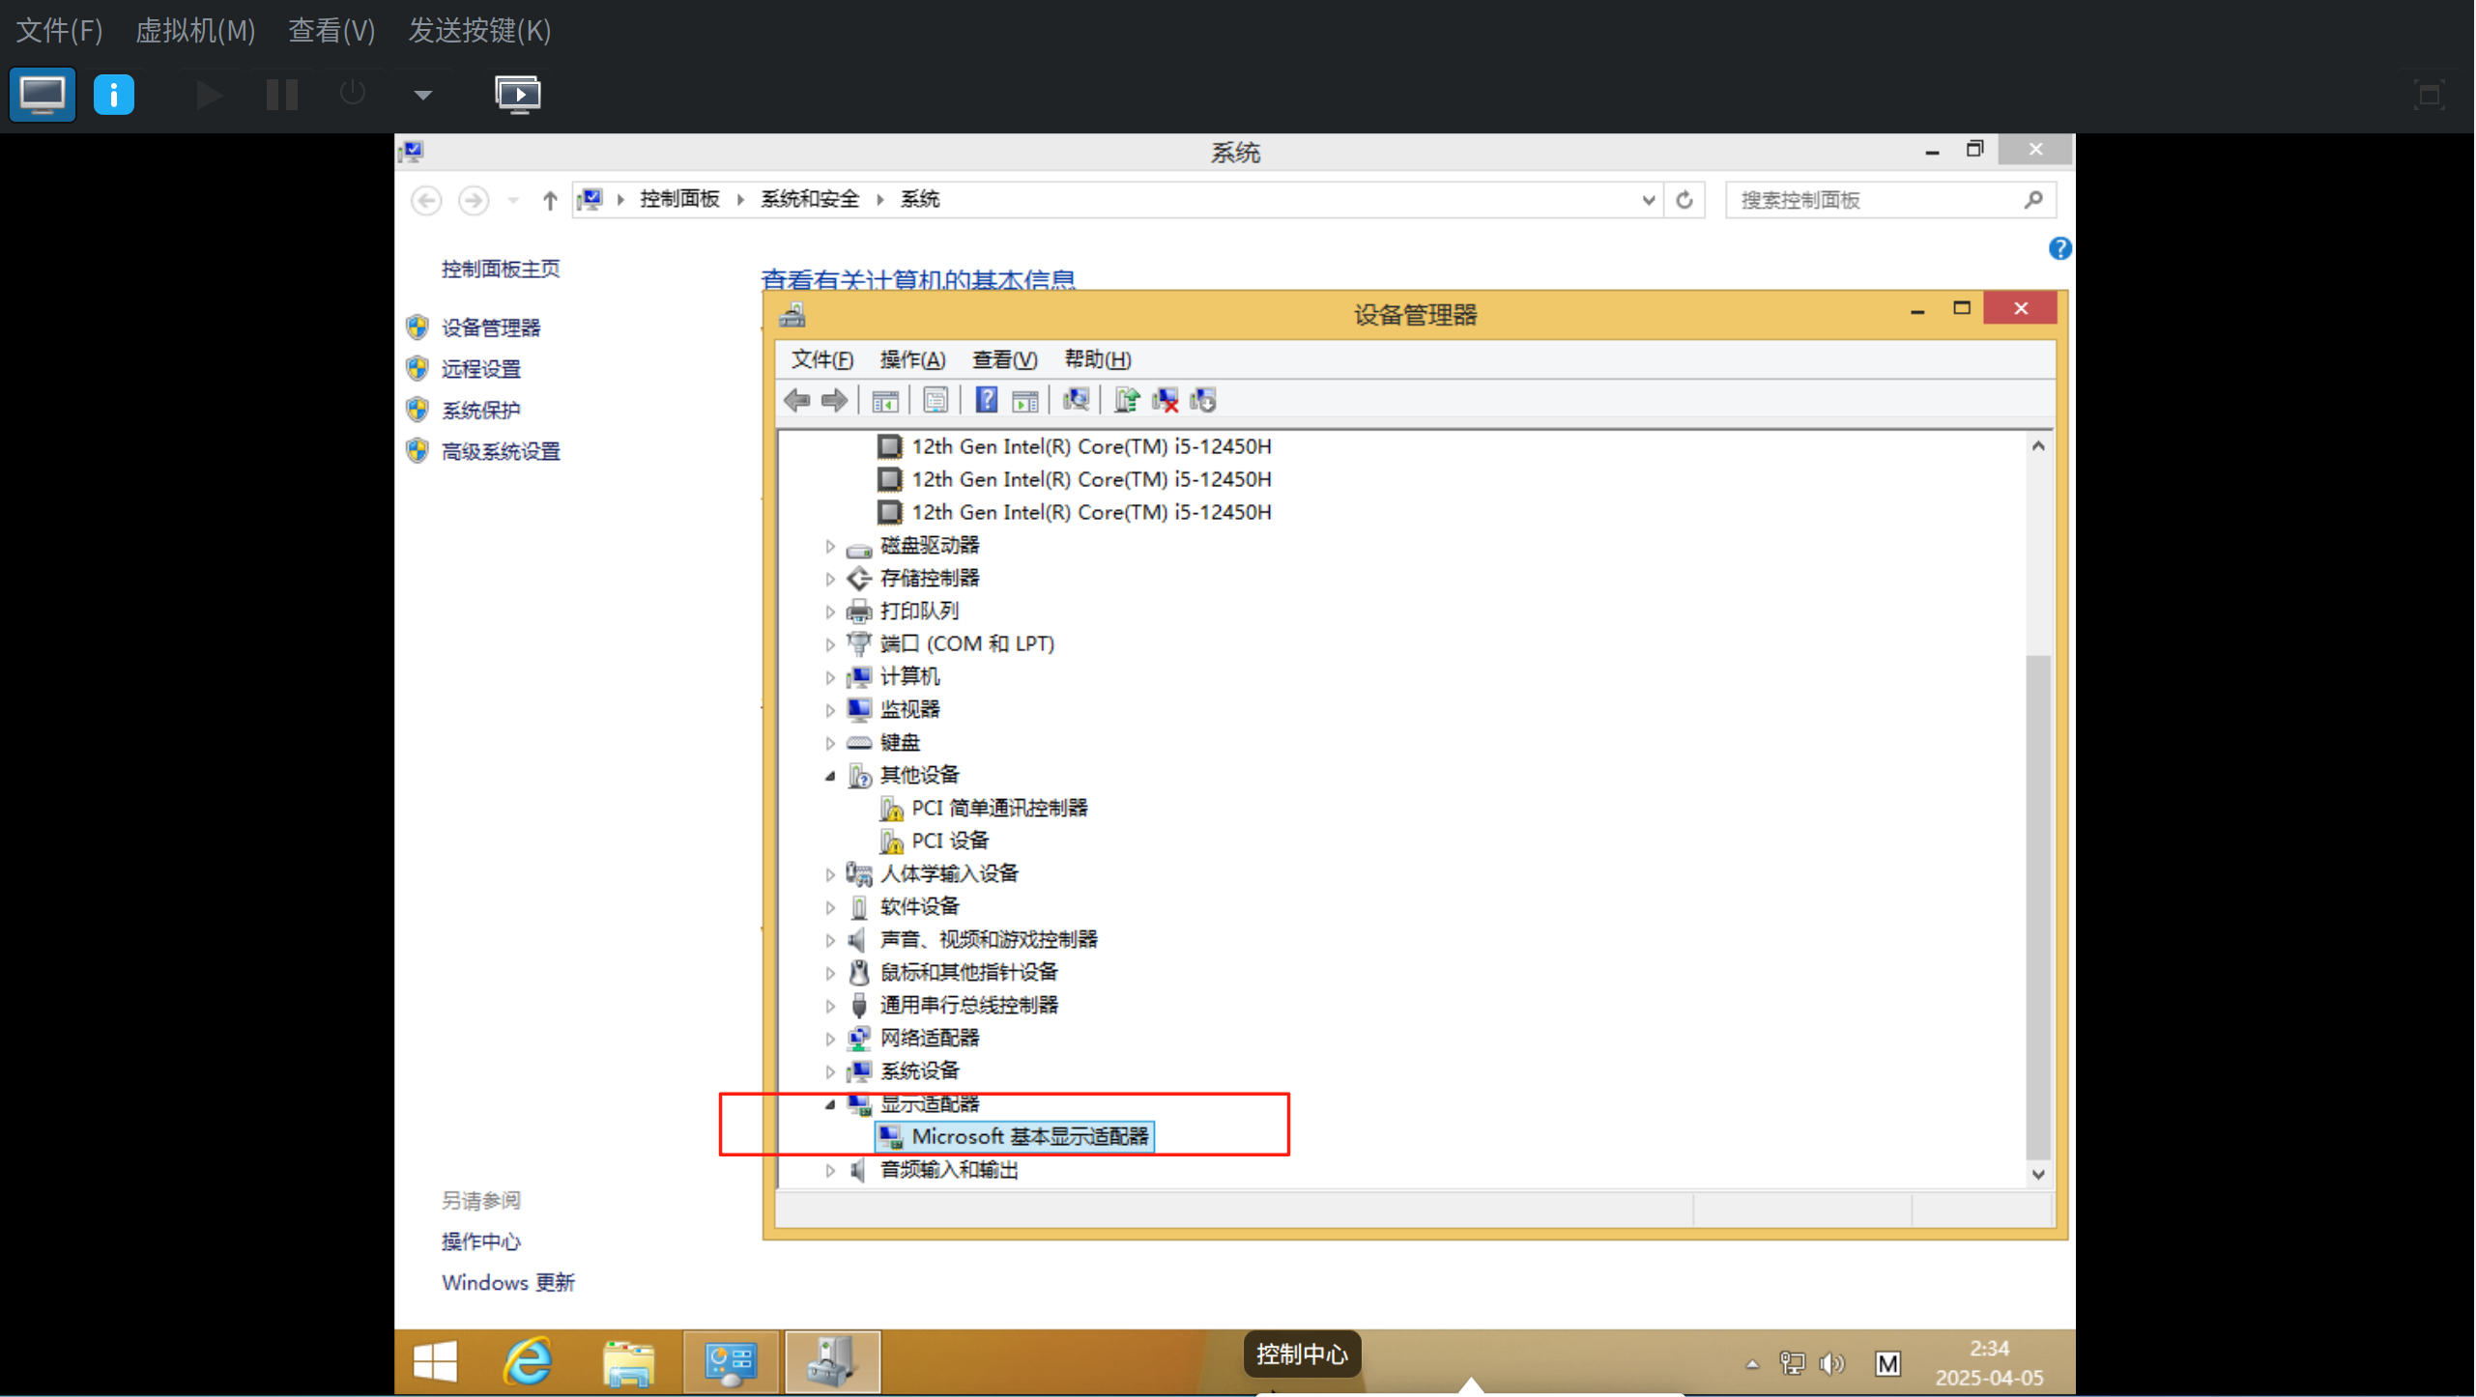Click the Control Panel taskbar icon

click(x=731, y=1362)
